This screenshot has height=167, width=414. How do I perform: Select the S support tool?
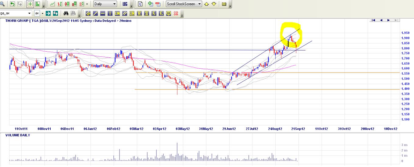[x=146, y=13]
